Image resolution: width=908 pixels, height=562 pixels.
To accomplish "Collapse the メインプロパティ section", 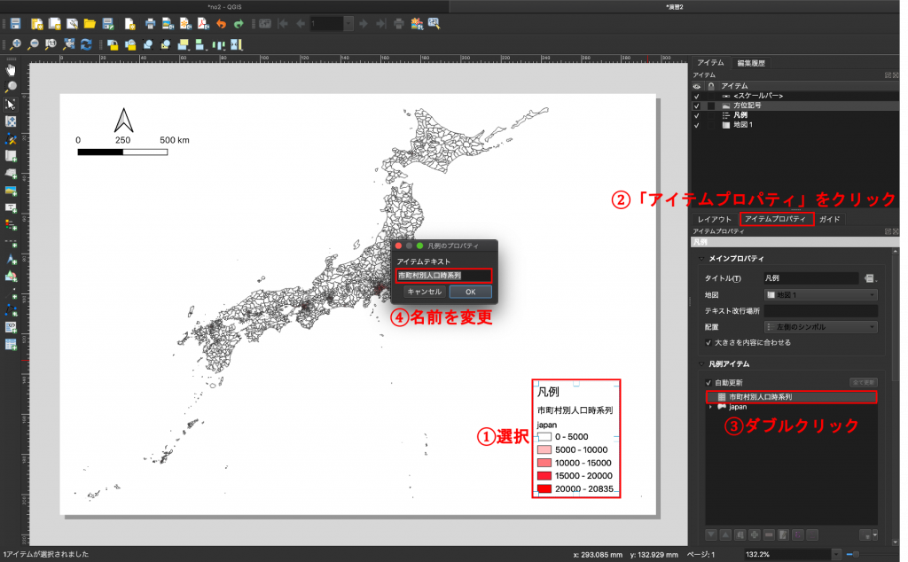I will click(701, 259).
